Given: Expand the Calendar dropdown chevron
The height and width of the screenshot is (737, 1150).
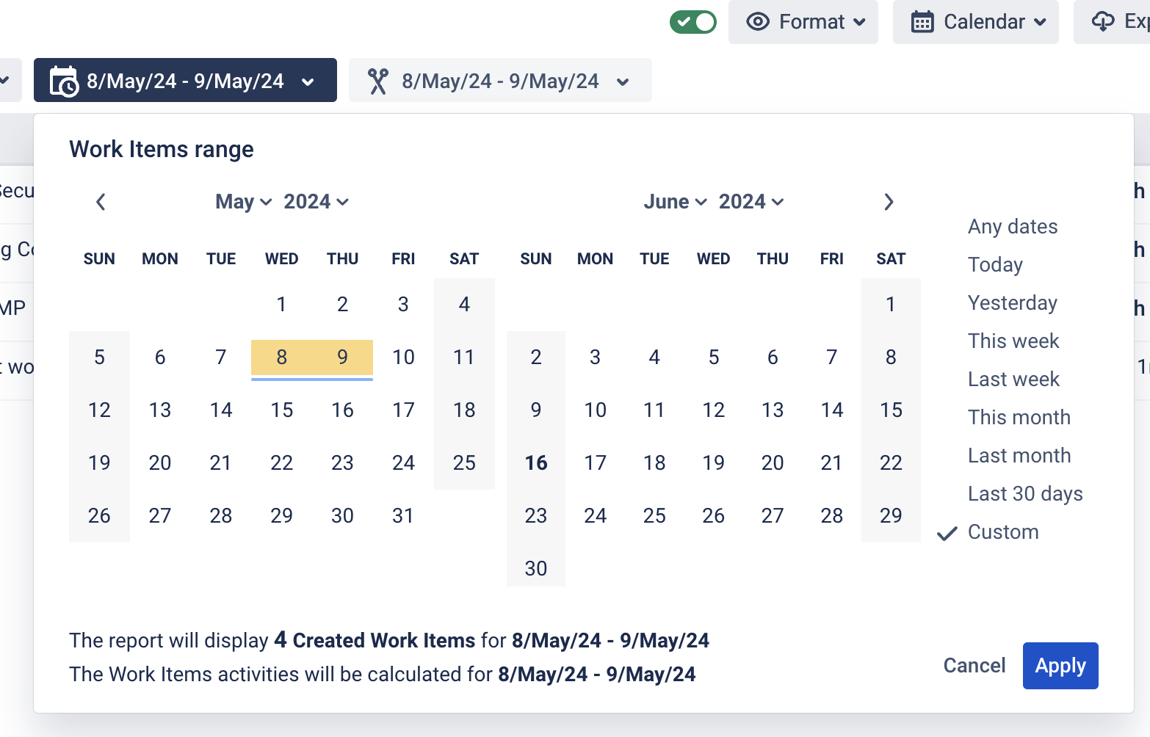Looking at the screenshot, I should [1040, 22].
